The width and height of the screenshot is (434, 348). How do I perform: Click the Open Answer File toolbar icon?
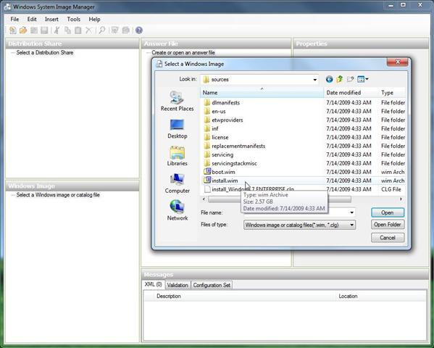coord(23,30)
